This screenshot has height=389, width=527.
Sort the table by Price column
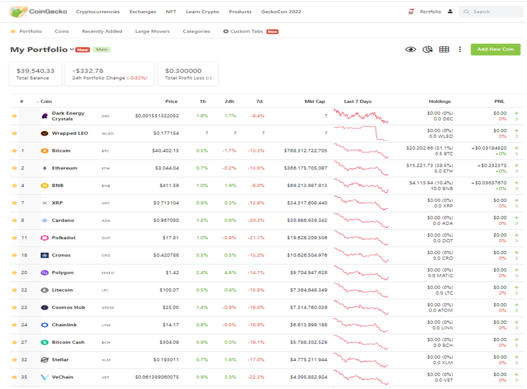171,101
